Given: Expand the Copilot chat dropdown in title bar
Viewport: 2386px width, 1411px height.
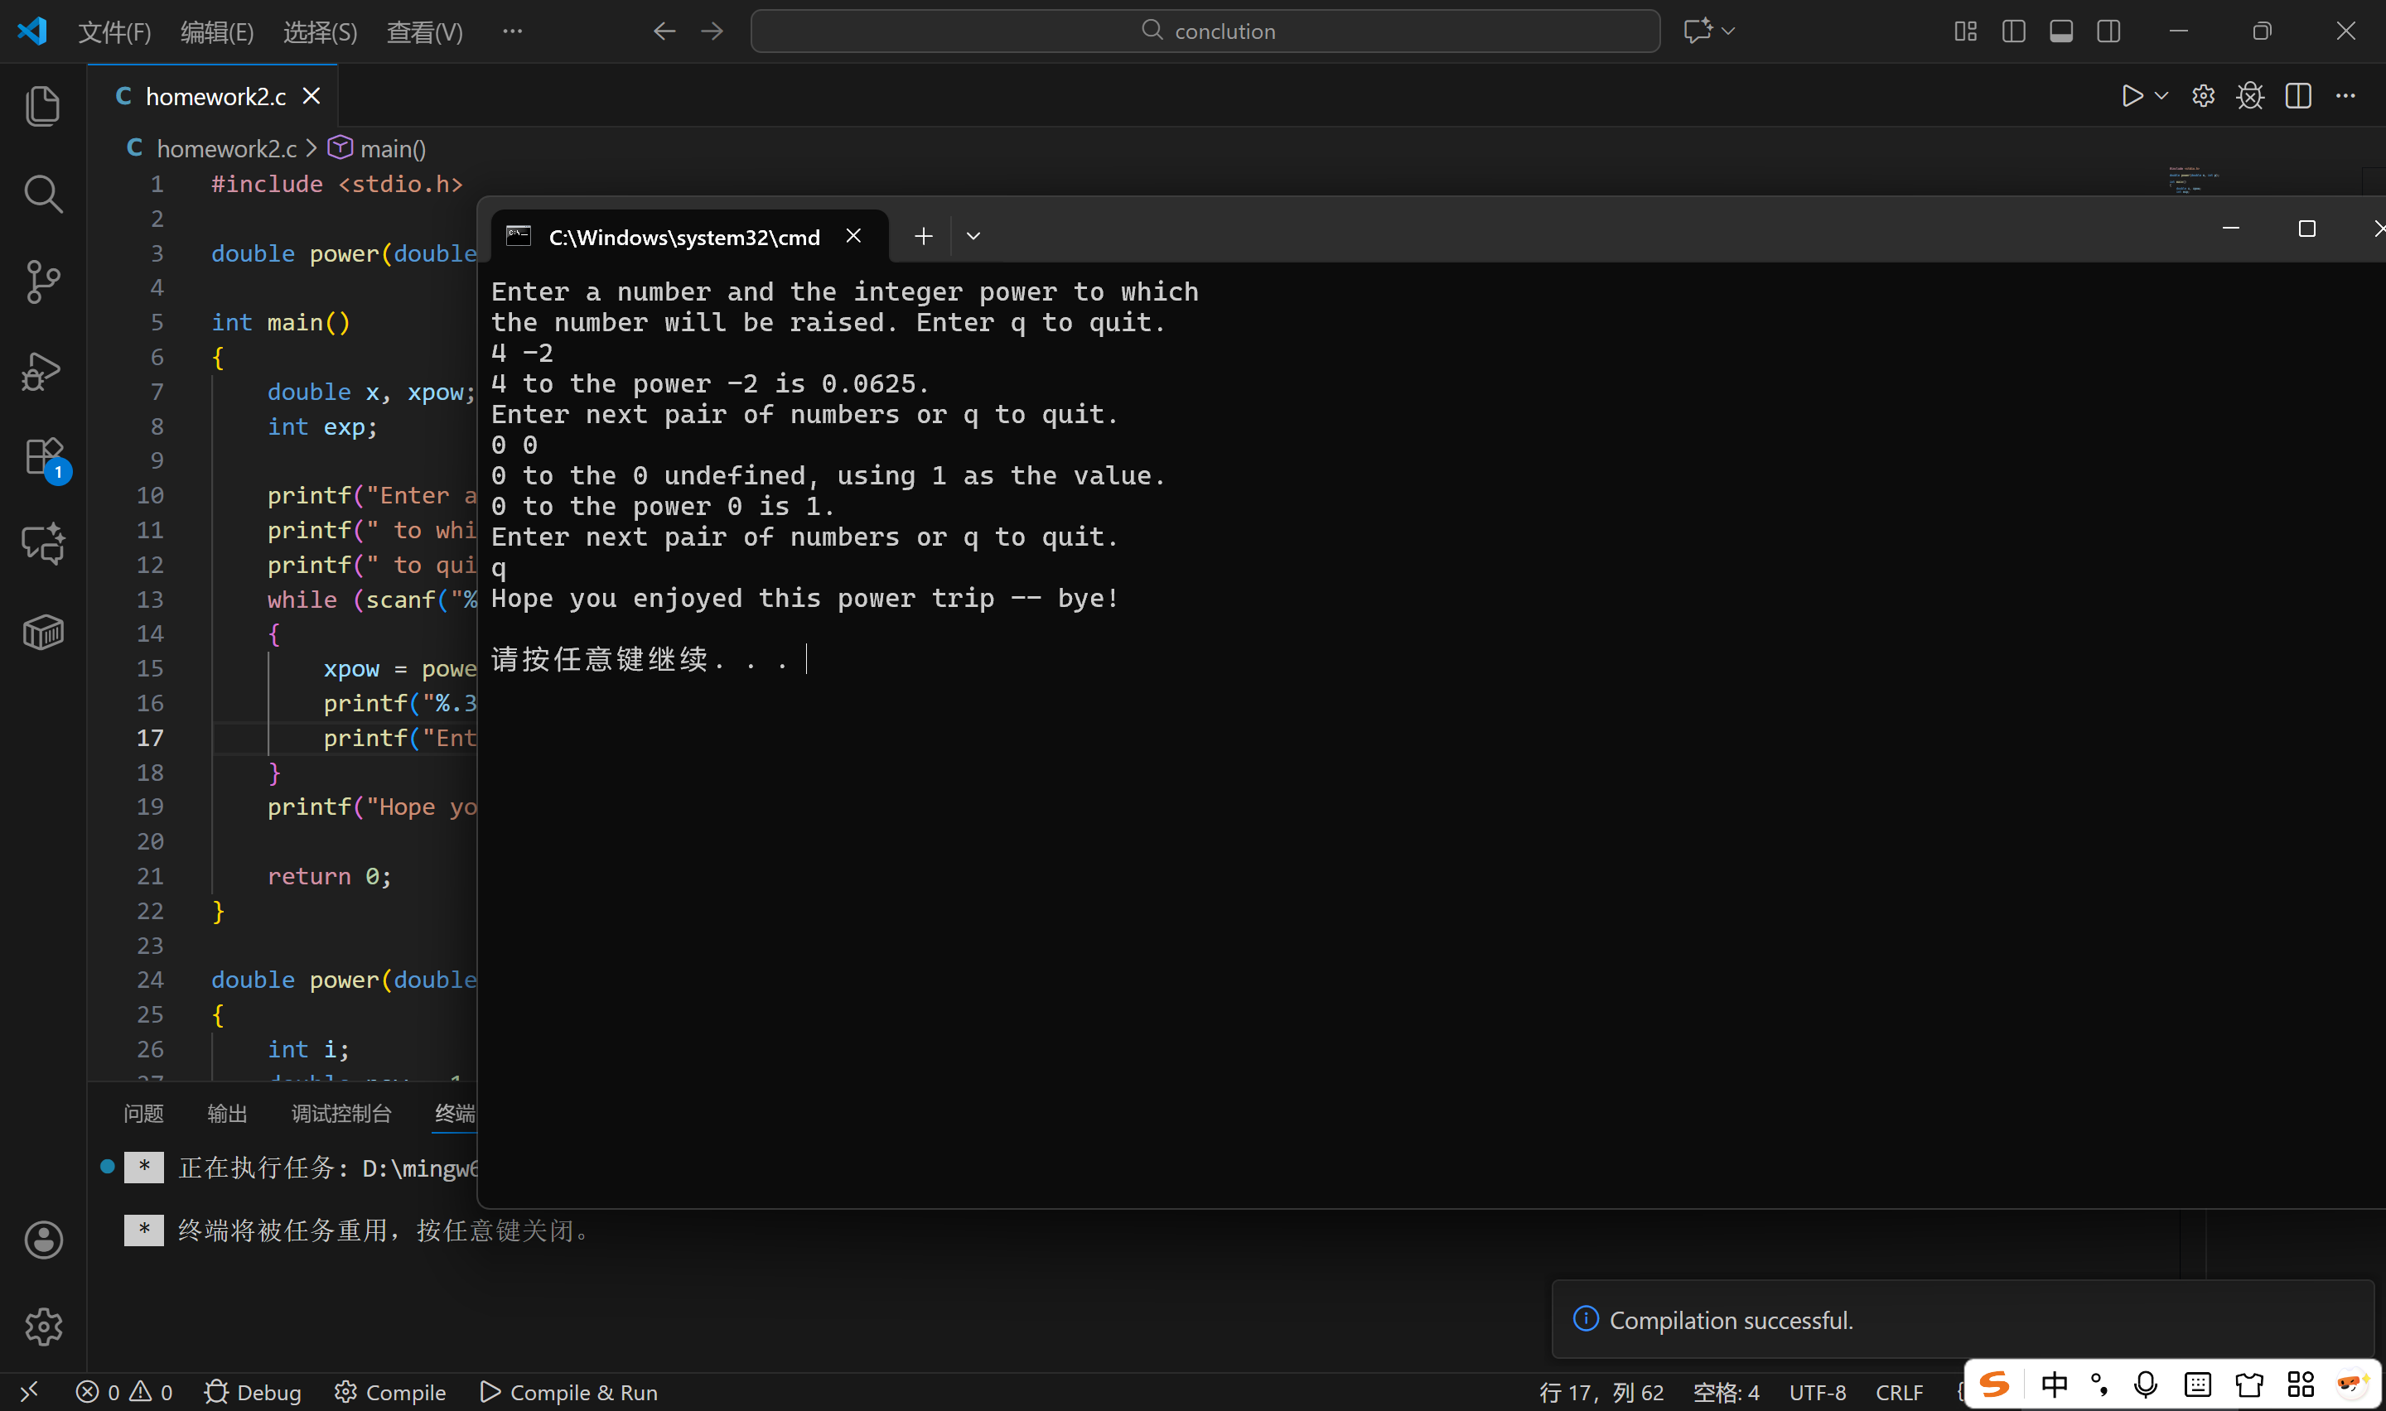Looking at the screenshot, I should pos(1728,31).
